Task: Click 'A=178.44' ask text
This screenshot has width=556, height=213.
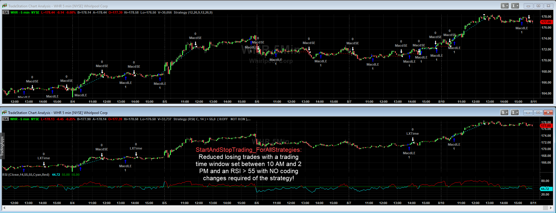Action: coord(100,12)
